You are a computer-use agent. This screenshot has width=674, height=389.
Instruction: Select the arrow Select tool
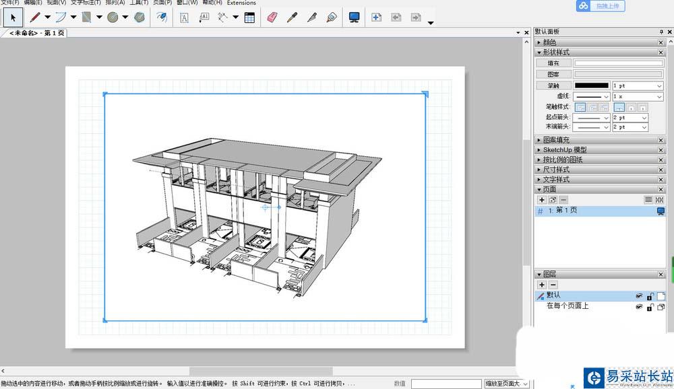[13, 17]
